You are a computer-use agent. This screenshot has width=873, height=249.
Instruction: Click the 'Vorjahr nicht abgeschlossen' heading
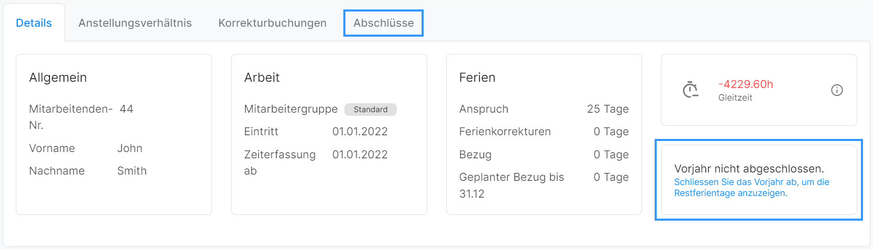pos(749,169)
